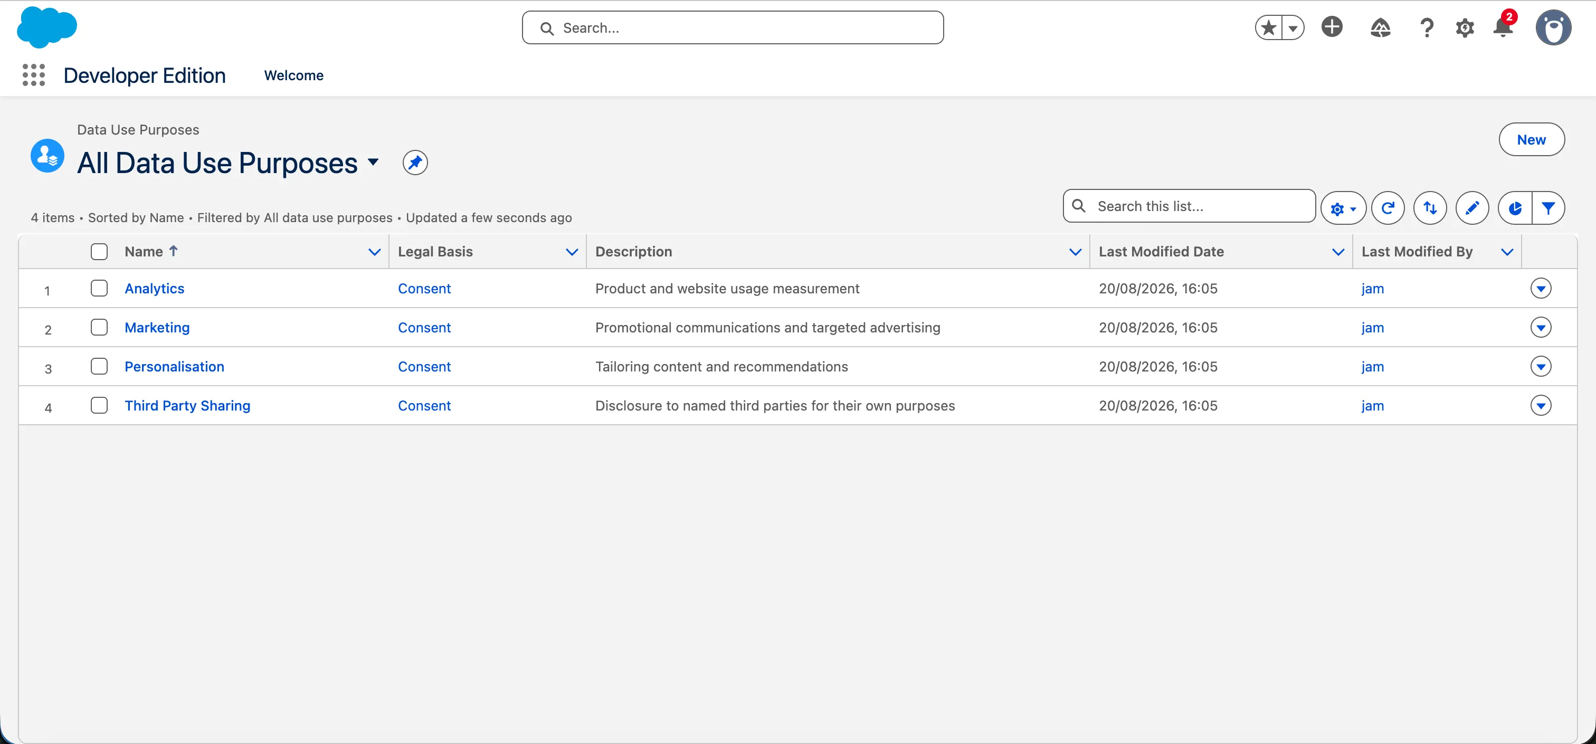The image size is (1596, 744).
Task: Select 'Product and website usage measurement' cell
Action: coord(727,289)
